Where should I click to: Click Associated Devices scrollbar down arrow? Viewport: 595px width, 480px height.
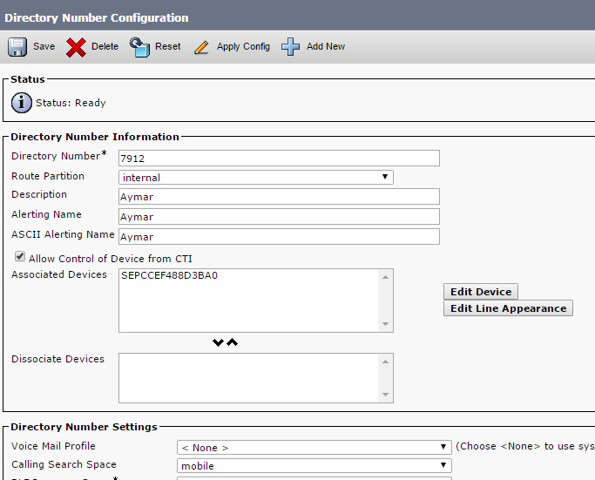point(386,325)
